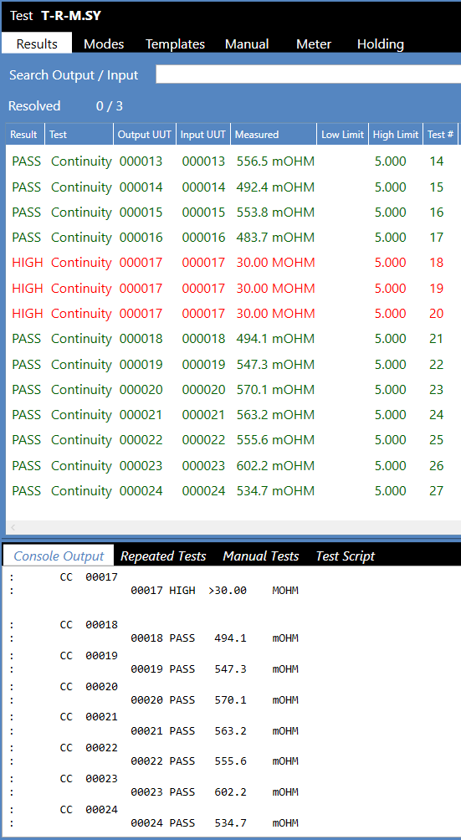Click console line CC 00022

(x=89, y=748)
